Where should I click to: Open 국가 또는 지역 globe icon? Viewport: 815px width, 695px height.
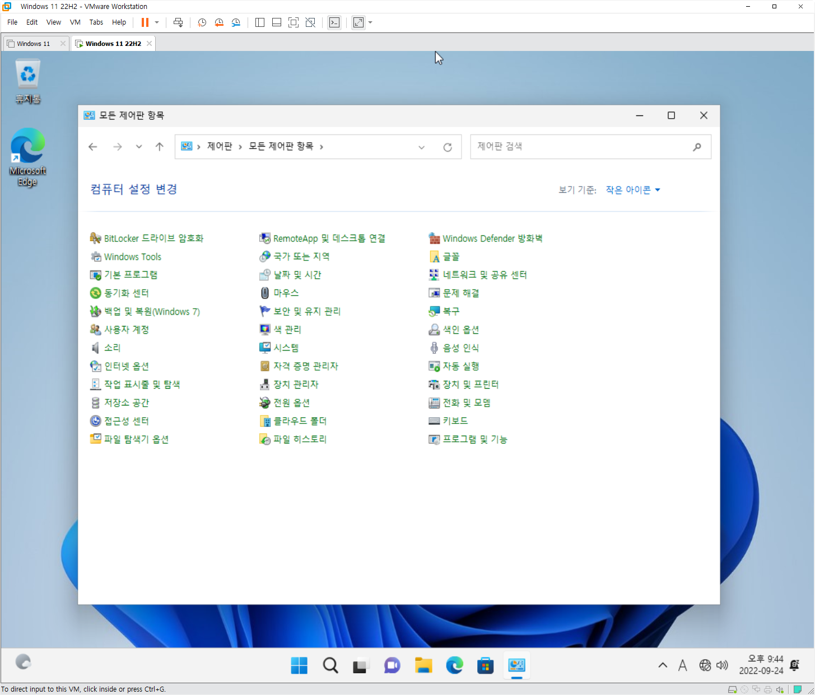pos(265,256)
